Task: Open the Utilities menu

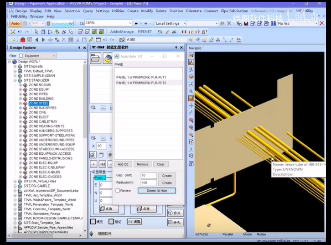Action: tap(118, 11)
